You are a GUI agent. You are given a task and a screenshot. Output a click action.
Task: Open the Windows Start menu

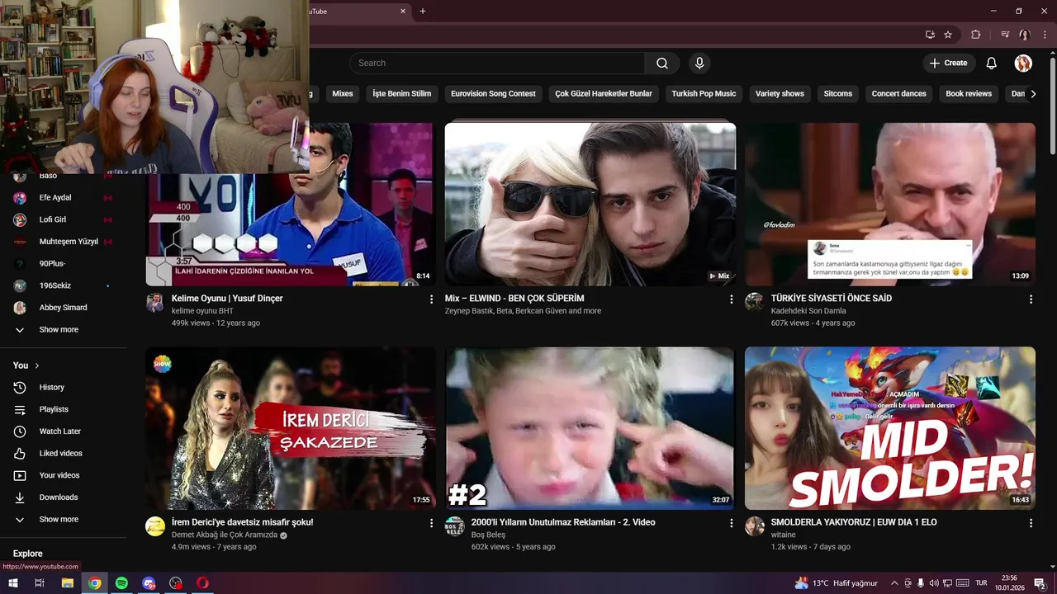(13, 583)
